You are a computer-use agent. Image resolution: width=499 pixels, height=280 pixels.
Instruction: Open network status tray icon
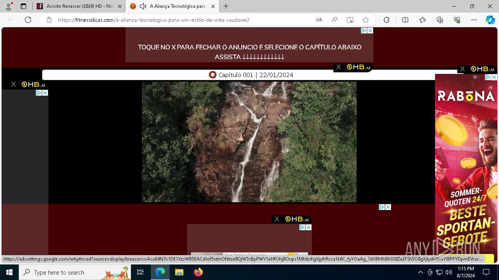coord(439,272)
